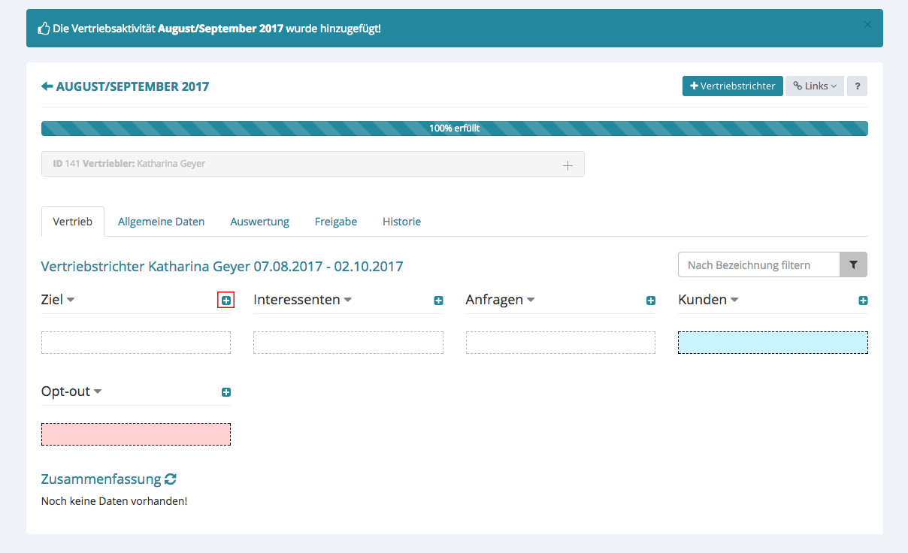Screen dimensions: 908x553
Task: Click the Vertriebstrichter button
Action: [x=732, y=86]
